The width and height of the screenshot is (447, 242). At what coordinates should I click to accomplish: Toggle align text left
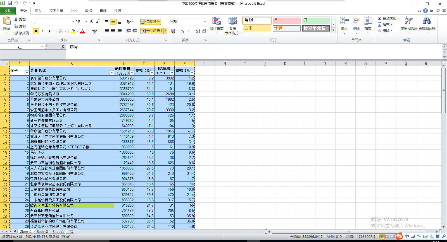point(107,31)
